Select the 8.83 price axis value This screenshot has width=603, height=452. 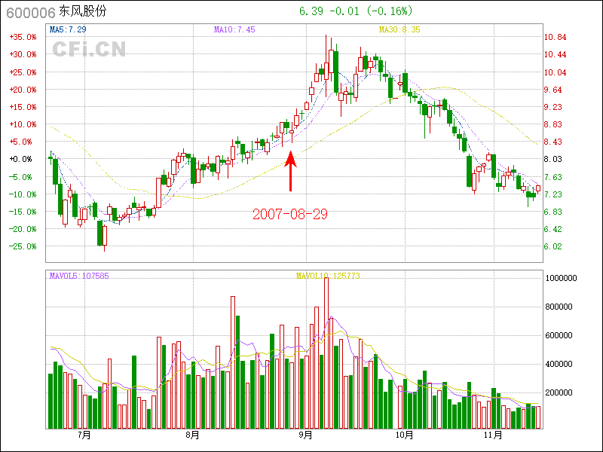tap(552, 124)
